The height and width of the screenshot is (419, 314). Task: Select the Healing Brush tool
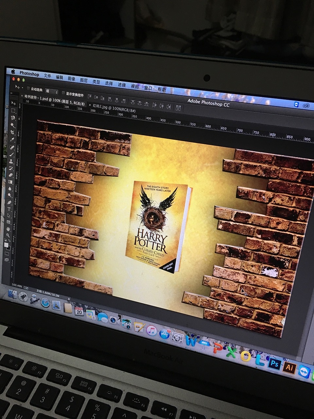12,147
